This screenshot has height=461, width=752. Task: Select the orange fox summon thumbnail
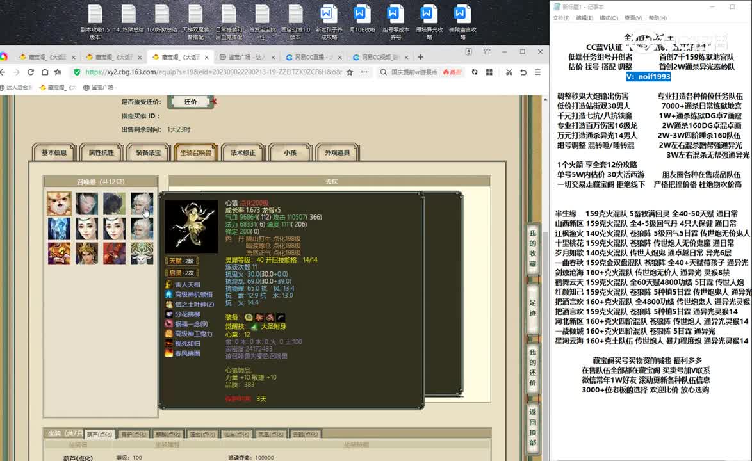tap(59, 204)
